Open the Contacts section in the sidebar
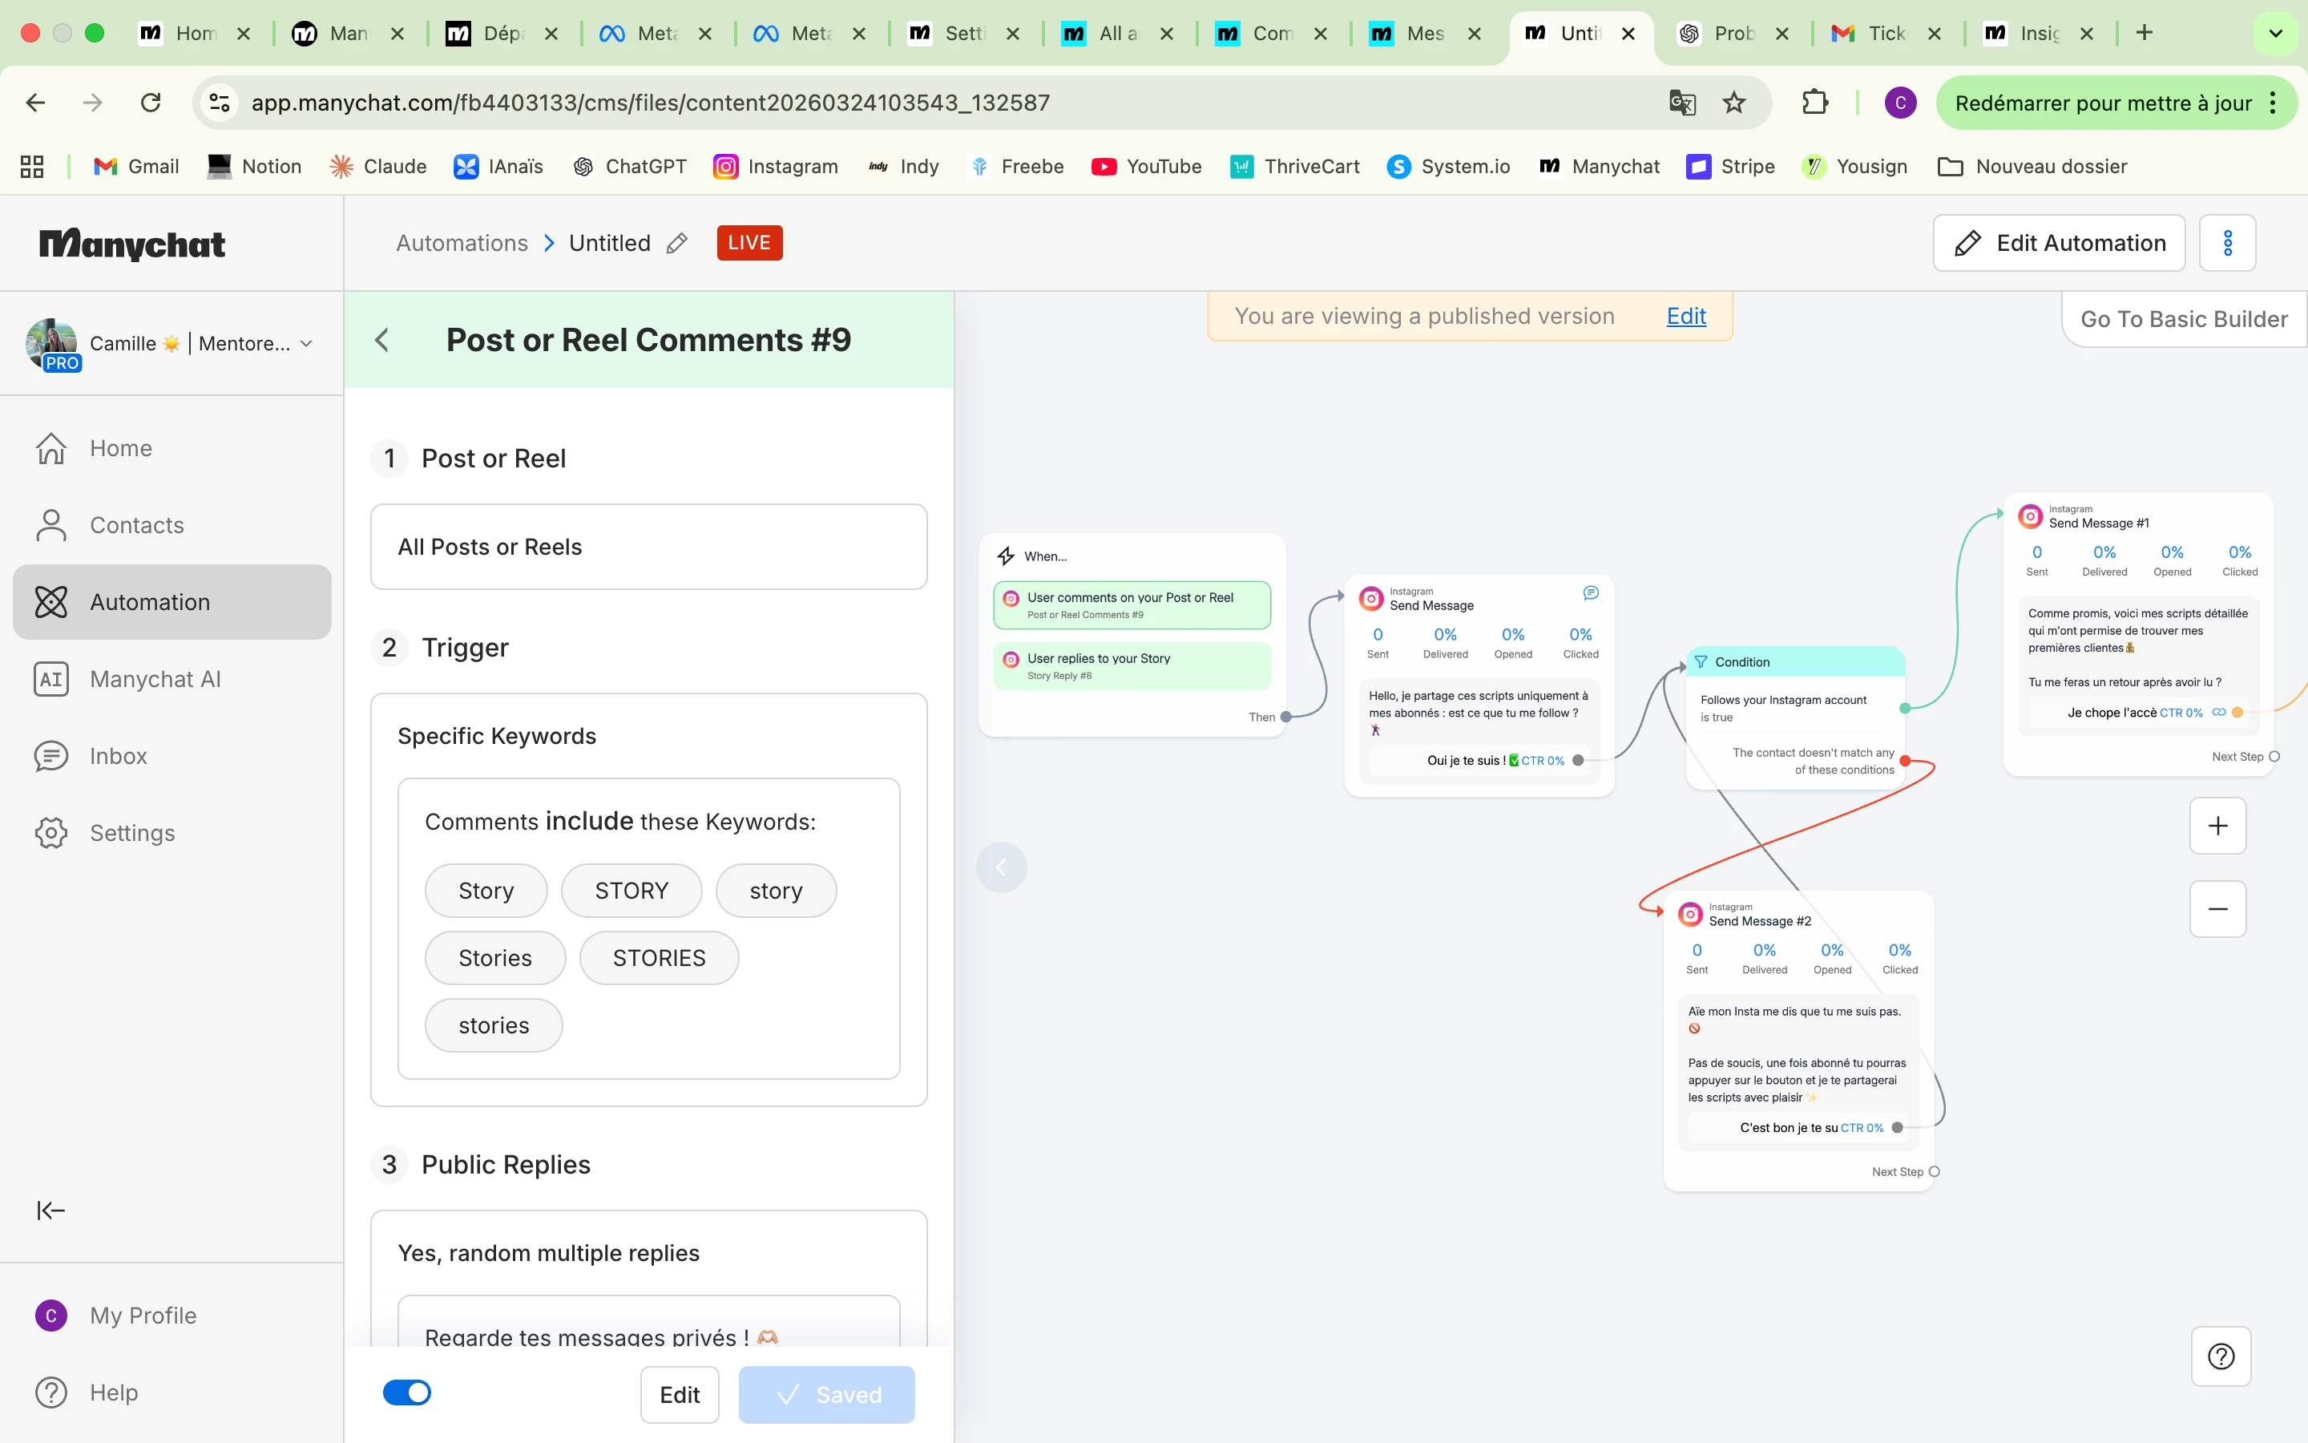 pyautogui.click(x=136, y=525)
